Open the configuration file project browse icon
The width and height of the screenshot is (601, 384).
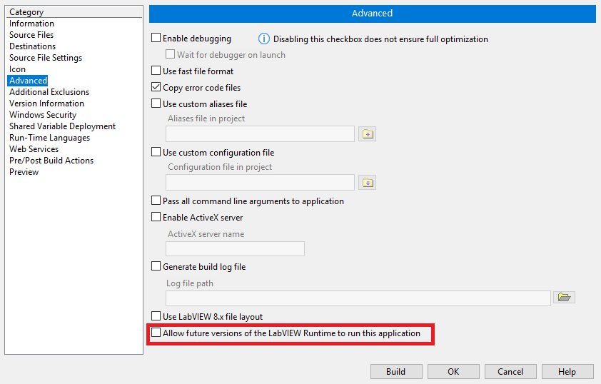[x=367, y=183]
